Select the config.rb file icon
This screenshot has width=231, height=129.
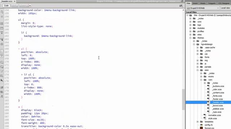pos(201,125)
